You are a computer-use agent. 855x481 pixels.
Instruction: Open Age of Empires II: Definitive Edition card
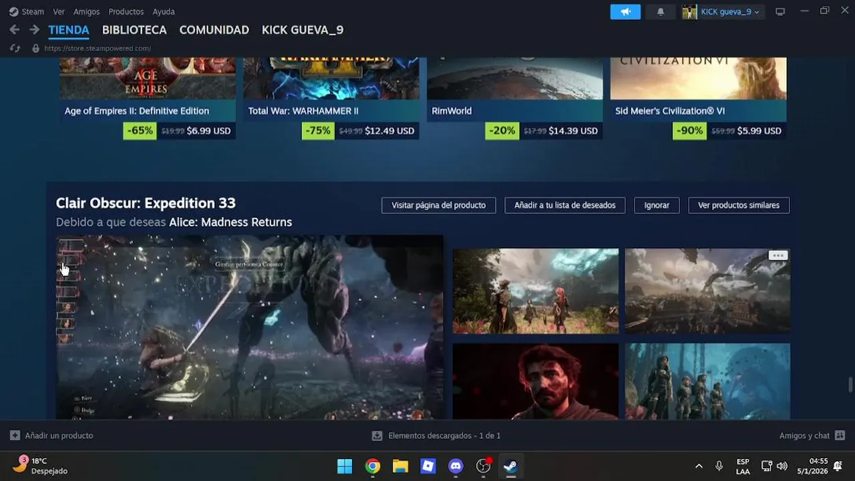click(148, 98)
